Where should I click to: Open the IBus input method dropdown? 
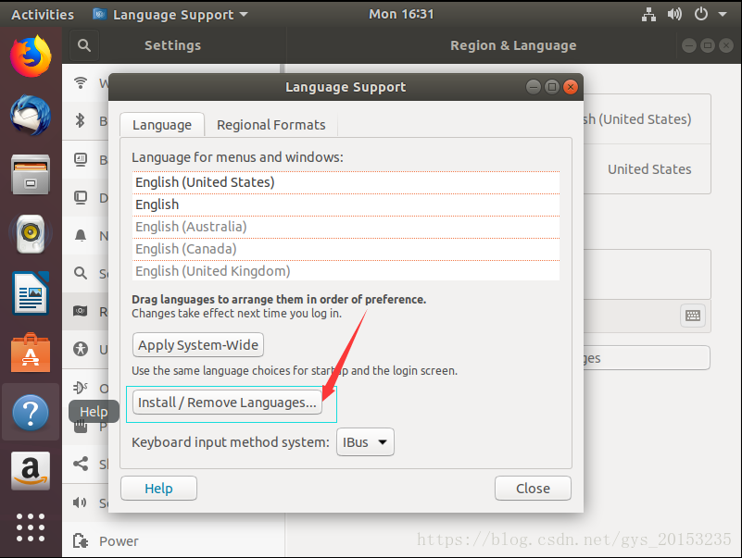(365, 442)
